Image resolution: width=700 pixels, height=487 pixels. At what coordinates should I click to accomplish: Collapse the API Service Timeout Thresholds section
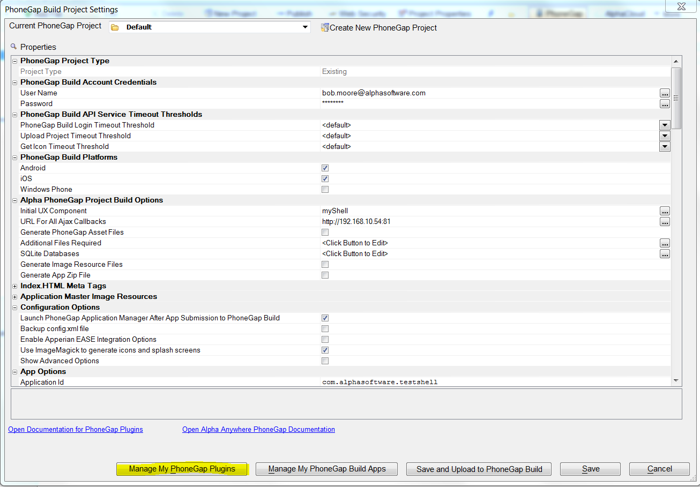pos(15,115)
